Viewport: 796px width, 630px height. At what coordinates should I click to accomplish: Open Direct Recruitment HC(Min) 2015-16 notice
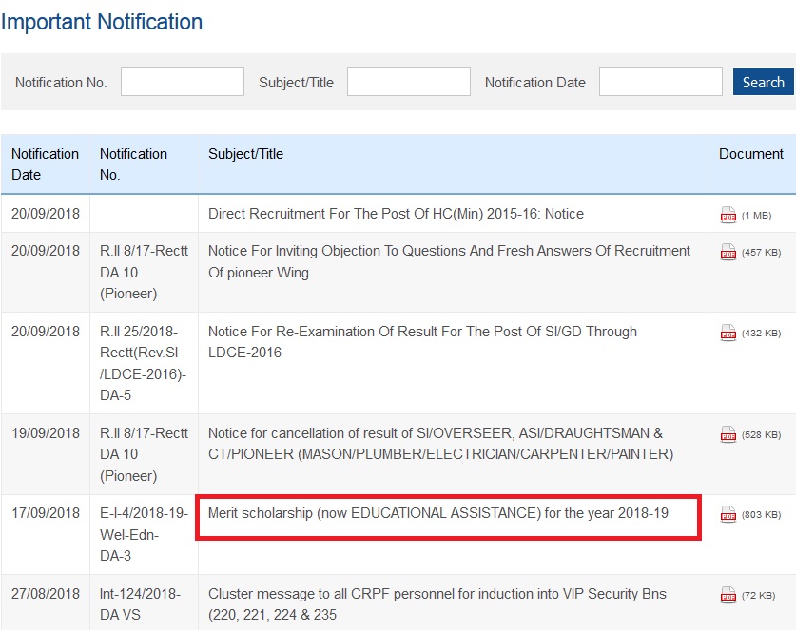(x=396, y=214)
